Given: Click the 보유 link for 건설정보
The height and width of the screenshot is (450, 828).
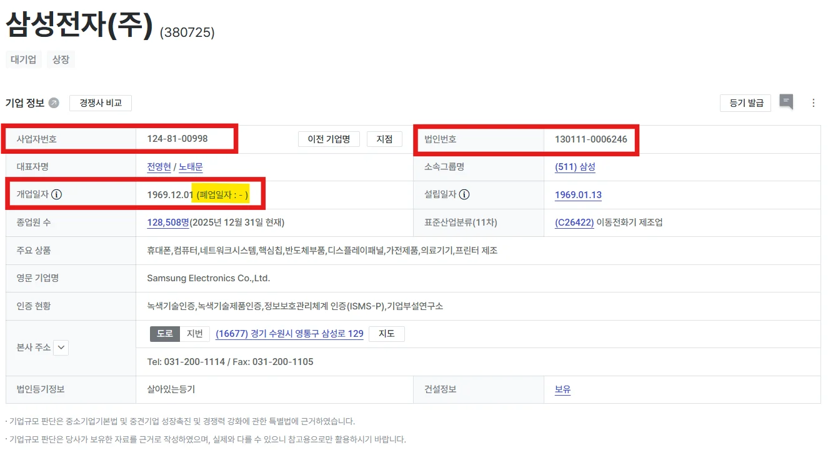Looking at the screenshot, I should 562,389.
